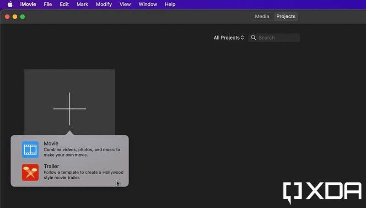Open the Help menu
This screenshot has height=208, width=366.
click(170, 4)
